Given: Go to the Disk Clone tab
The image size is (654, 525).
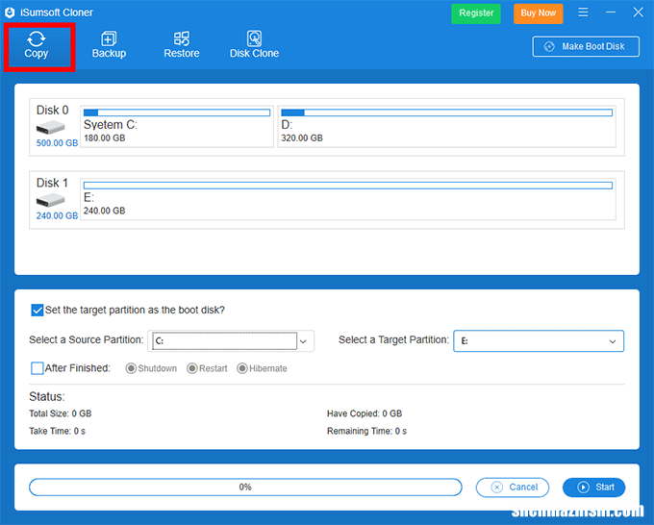Looking at the screenshot, I should [x=254, y=45].
